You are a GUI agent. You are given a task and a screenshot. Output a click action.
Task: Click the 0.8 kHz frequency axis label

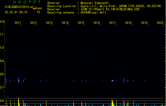pos(2,74)
